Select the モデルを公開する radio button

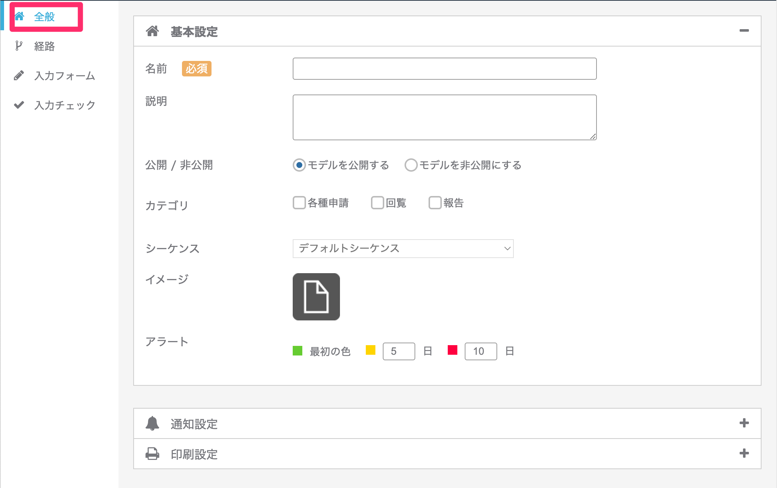299,165
